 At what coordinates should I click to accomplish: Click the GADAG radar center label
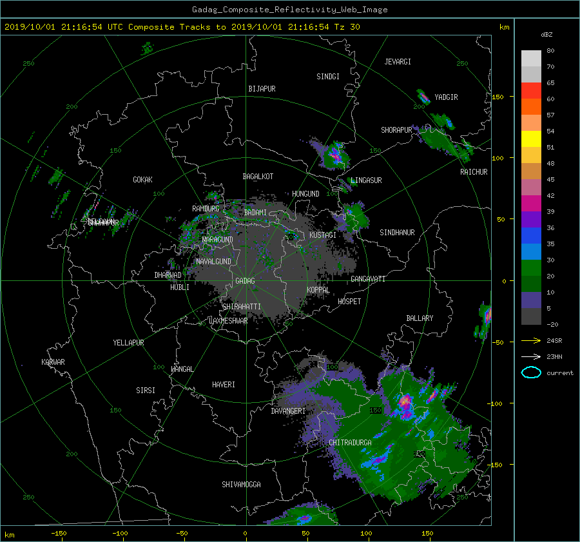[x=246, y=281]
